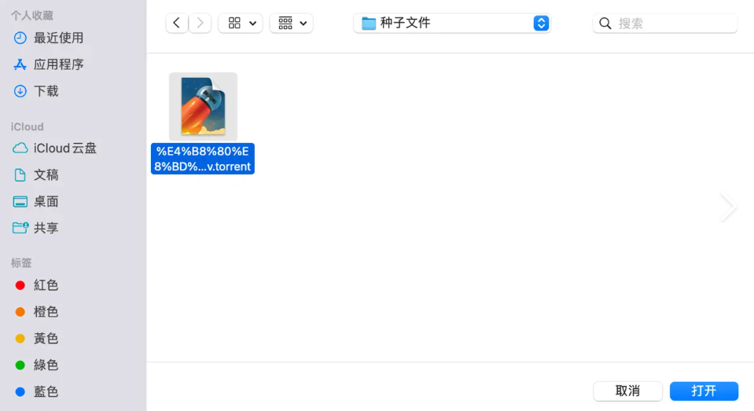Select iCloud 云盘 in sidebar
Viewport: 754px width, 411px height.
click(x=54, y=148)
